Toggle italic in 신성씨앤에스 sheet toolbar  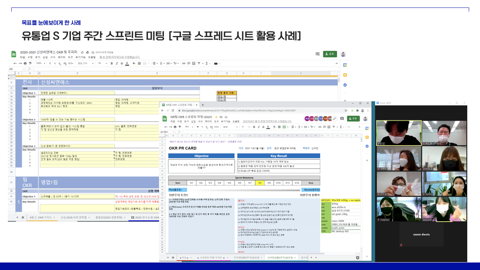pyautogui.click(x=117, y=63)
